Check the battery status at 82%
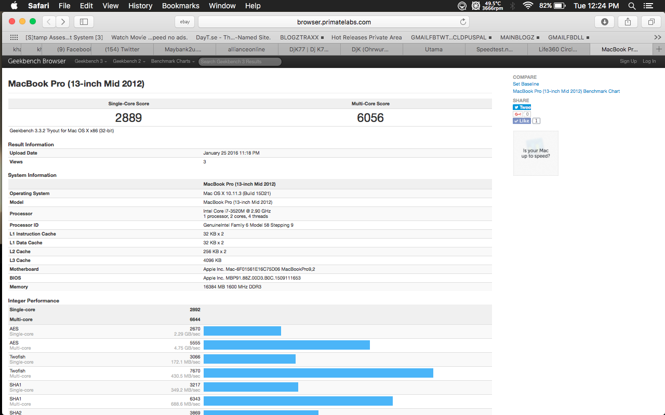 coord(552,6)
